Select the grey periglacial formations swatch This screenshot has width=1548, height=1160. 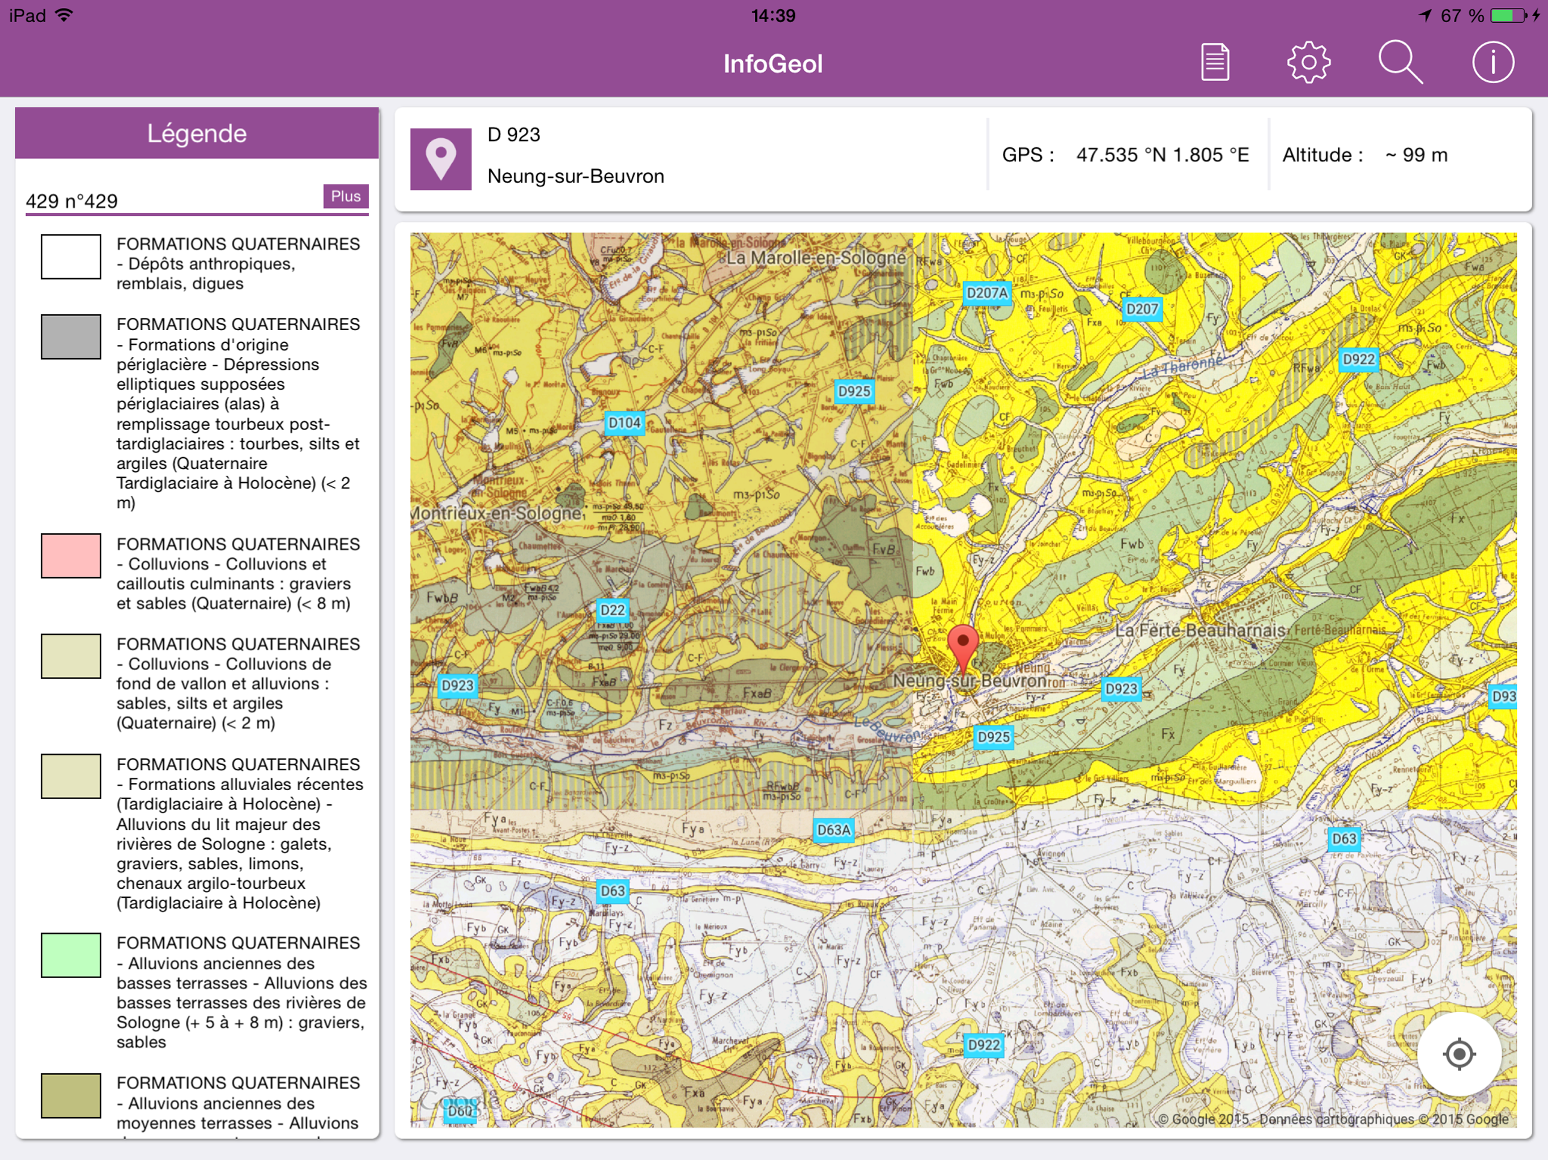pos(71,336)
